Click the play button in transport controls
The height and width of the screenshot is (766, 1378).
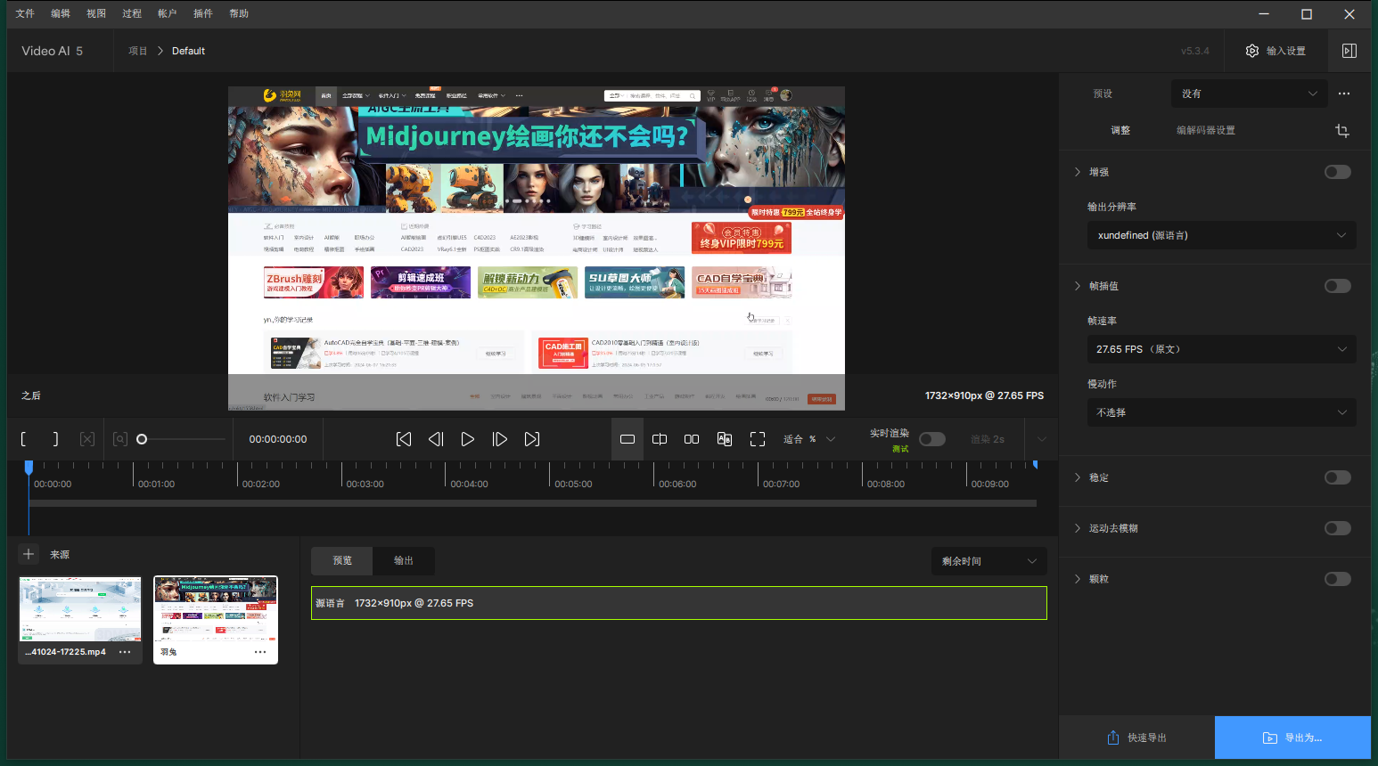click(467, 439)
